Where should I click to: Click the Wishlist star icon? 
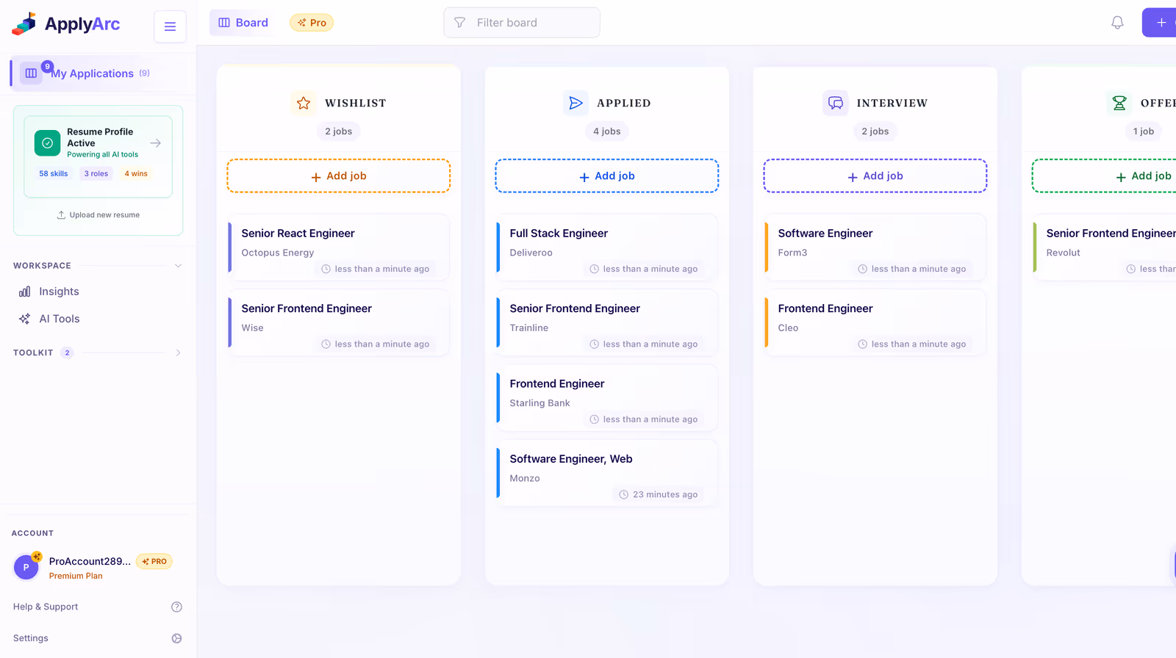point(304,103)
